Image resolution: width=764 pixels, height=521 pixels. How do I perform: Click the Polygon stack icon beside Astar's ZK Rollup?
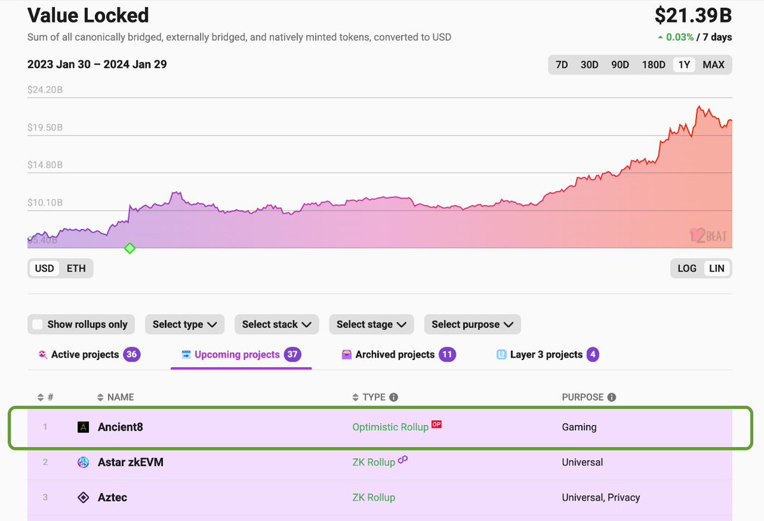[403, 459]
